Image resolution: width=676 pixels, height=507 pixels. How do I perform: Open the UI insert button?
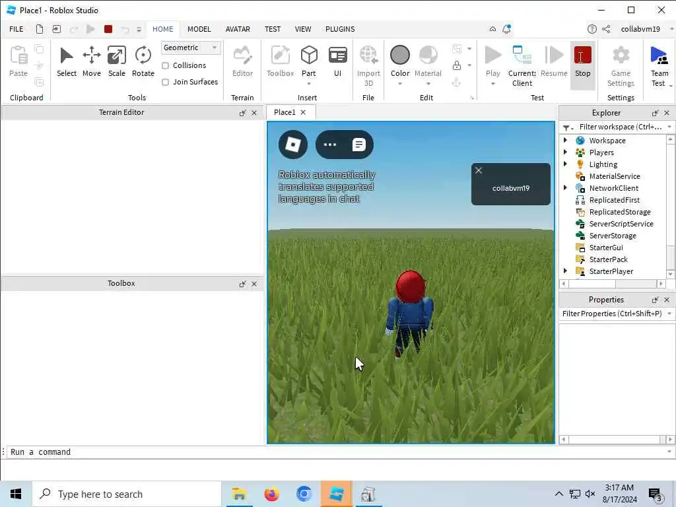[x=337, y=61]
